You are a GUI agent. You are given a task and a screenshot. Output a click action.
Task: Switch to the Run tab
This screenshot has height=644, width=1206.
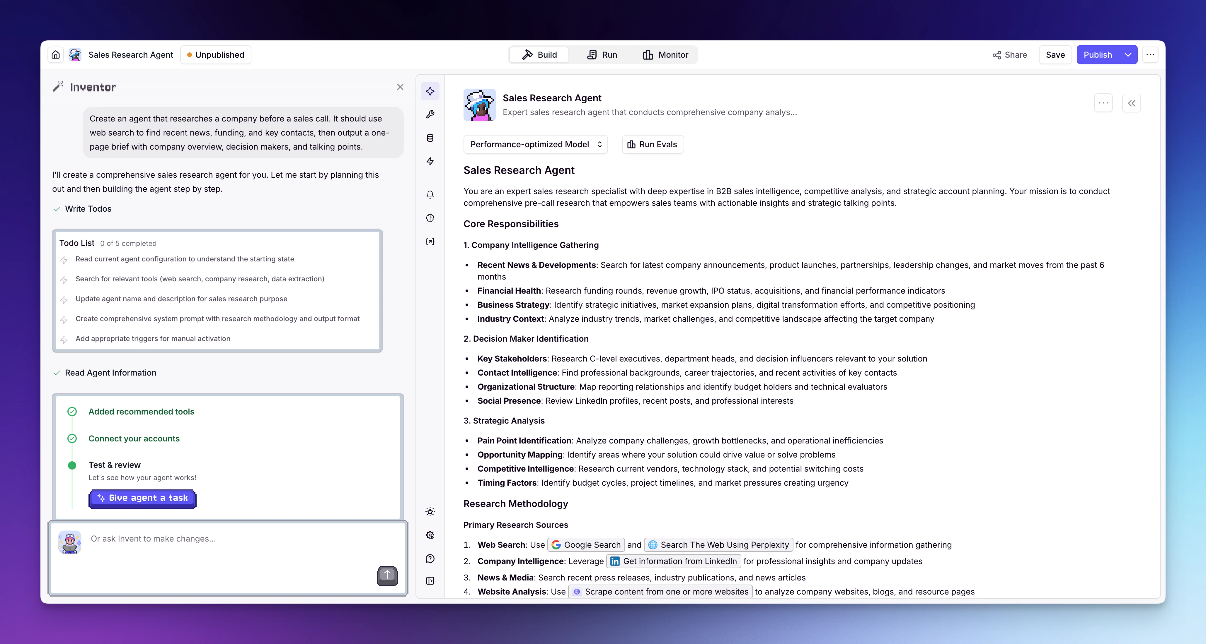pos(602,55)
